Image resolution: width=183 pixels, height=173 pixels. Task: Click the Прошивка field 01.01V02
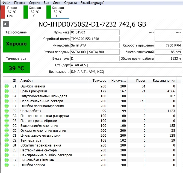[95, 32]
